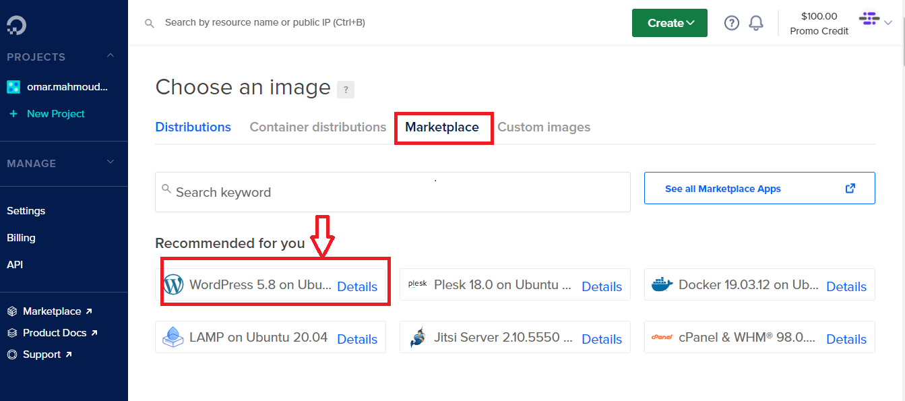Click the Docker whale icon
905x401 pixels.
click(x=662, y=284)
